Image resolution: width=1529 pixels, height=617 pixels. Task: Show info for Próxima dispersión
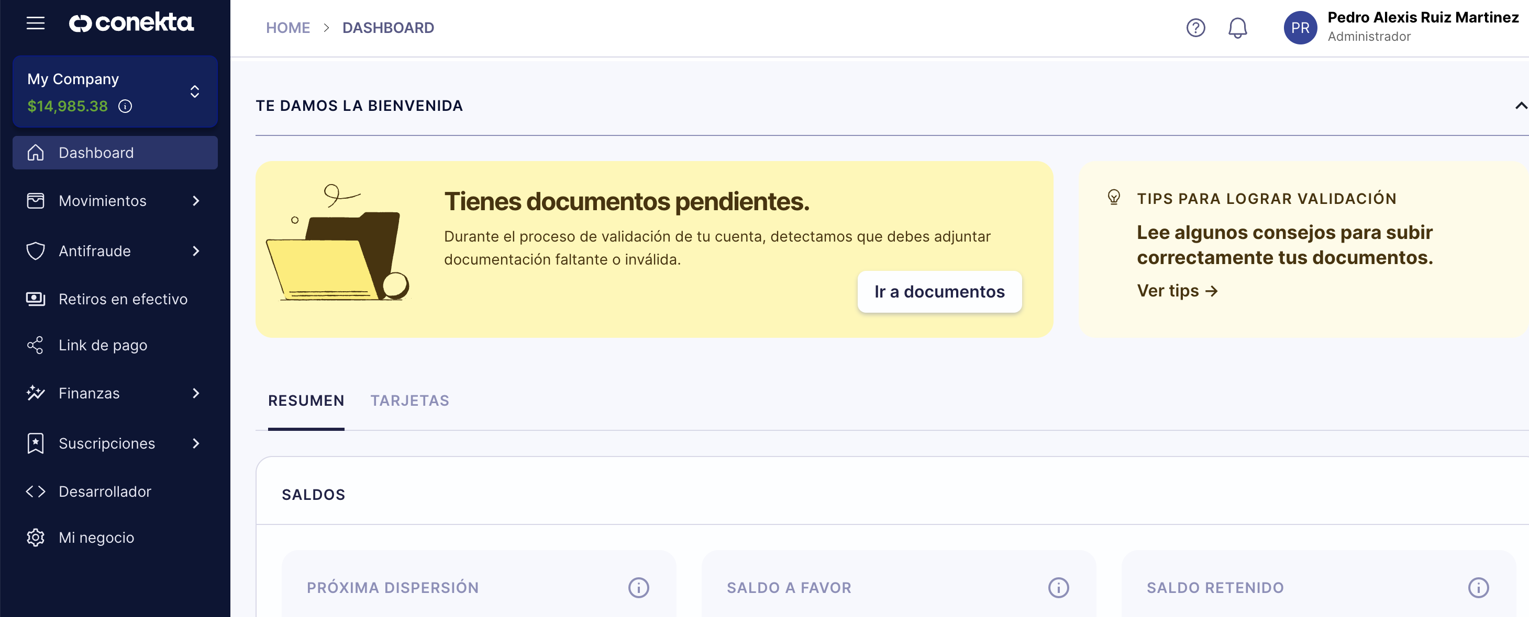[639, 587]
